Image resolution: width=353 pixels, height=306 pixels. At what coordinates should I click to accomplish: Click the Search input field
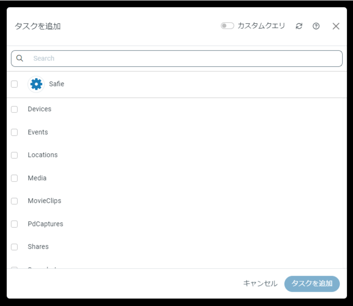[177, 59]
